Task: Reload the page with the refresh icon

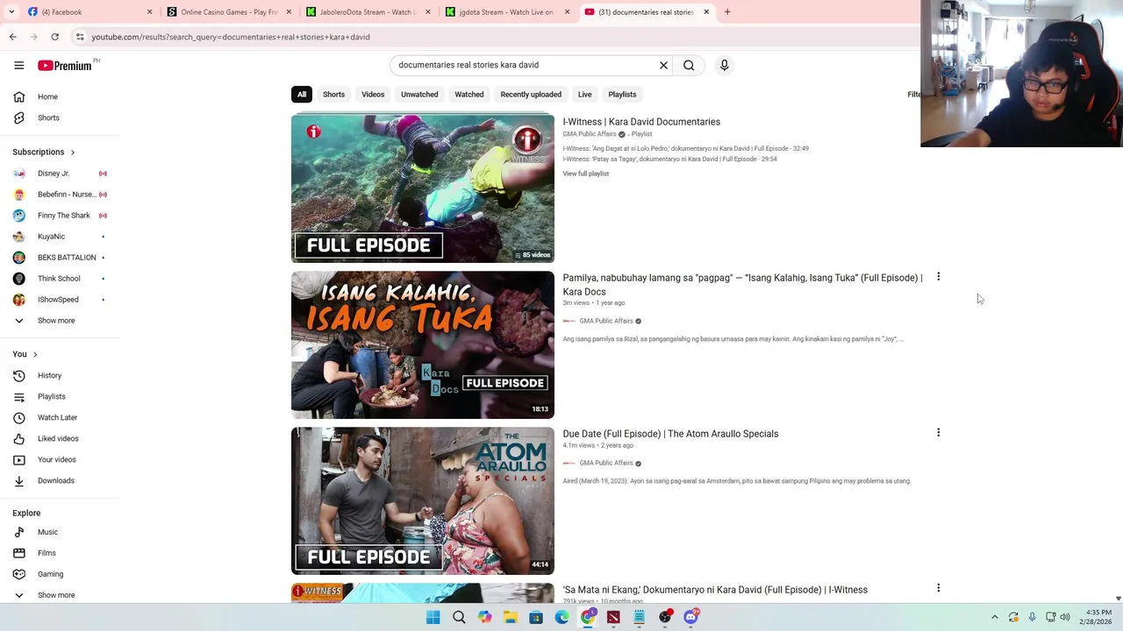Action: 54,37
